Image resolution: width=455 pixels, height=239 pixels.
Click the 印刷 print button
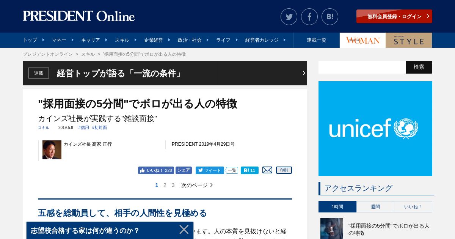(284, 170)
